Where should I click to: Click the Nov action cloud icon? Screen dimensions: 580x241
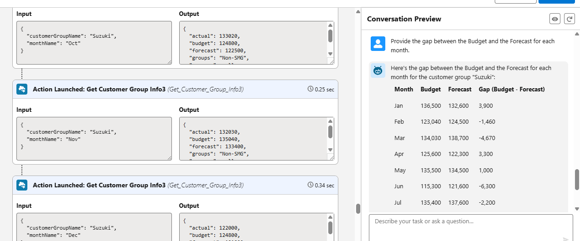point(22,90)
